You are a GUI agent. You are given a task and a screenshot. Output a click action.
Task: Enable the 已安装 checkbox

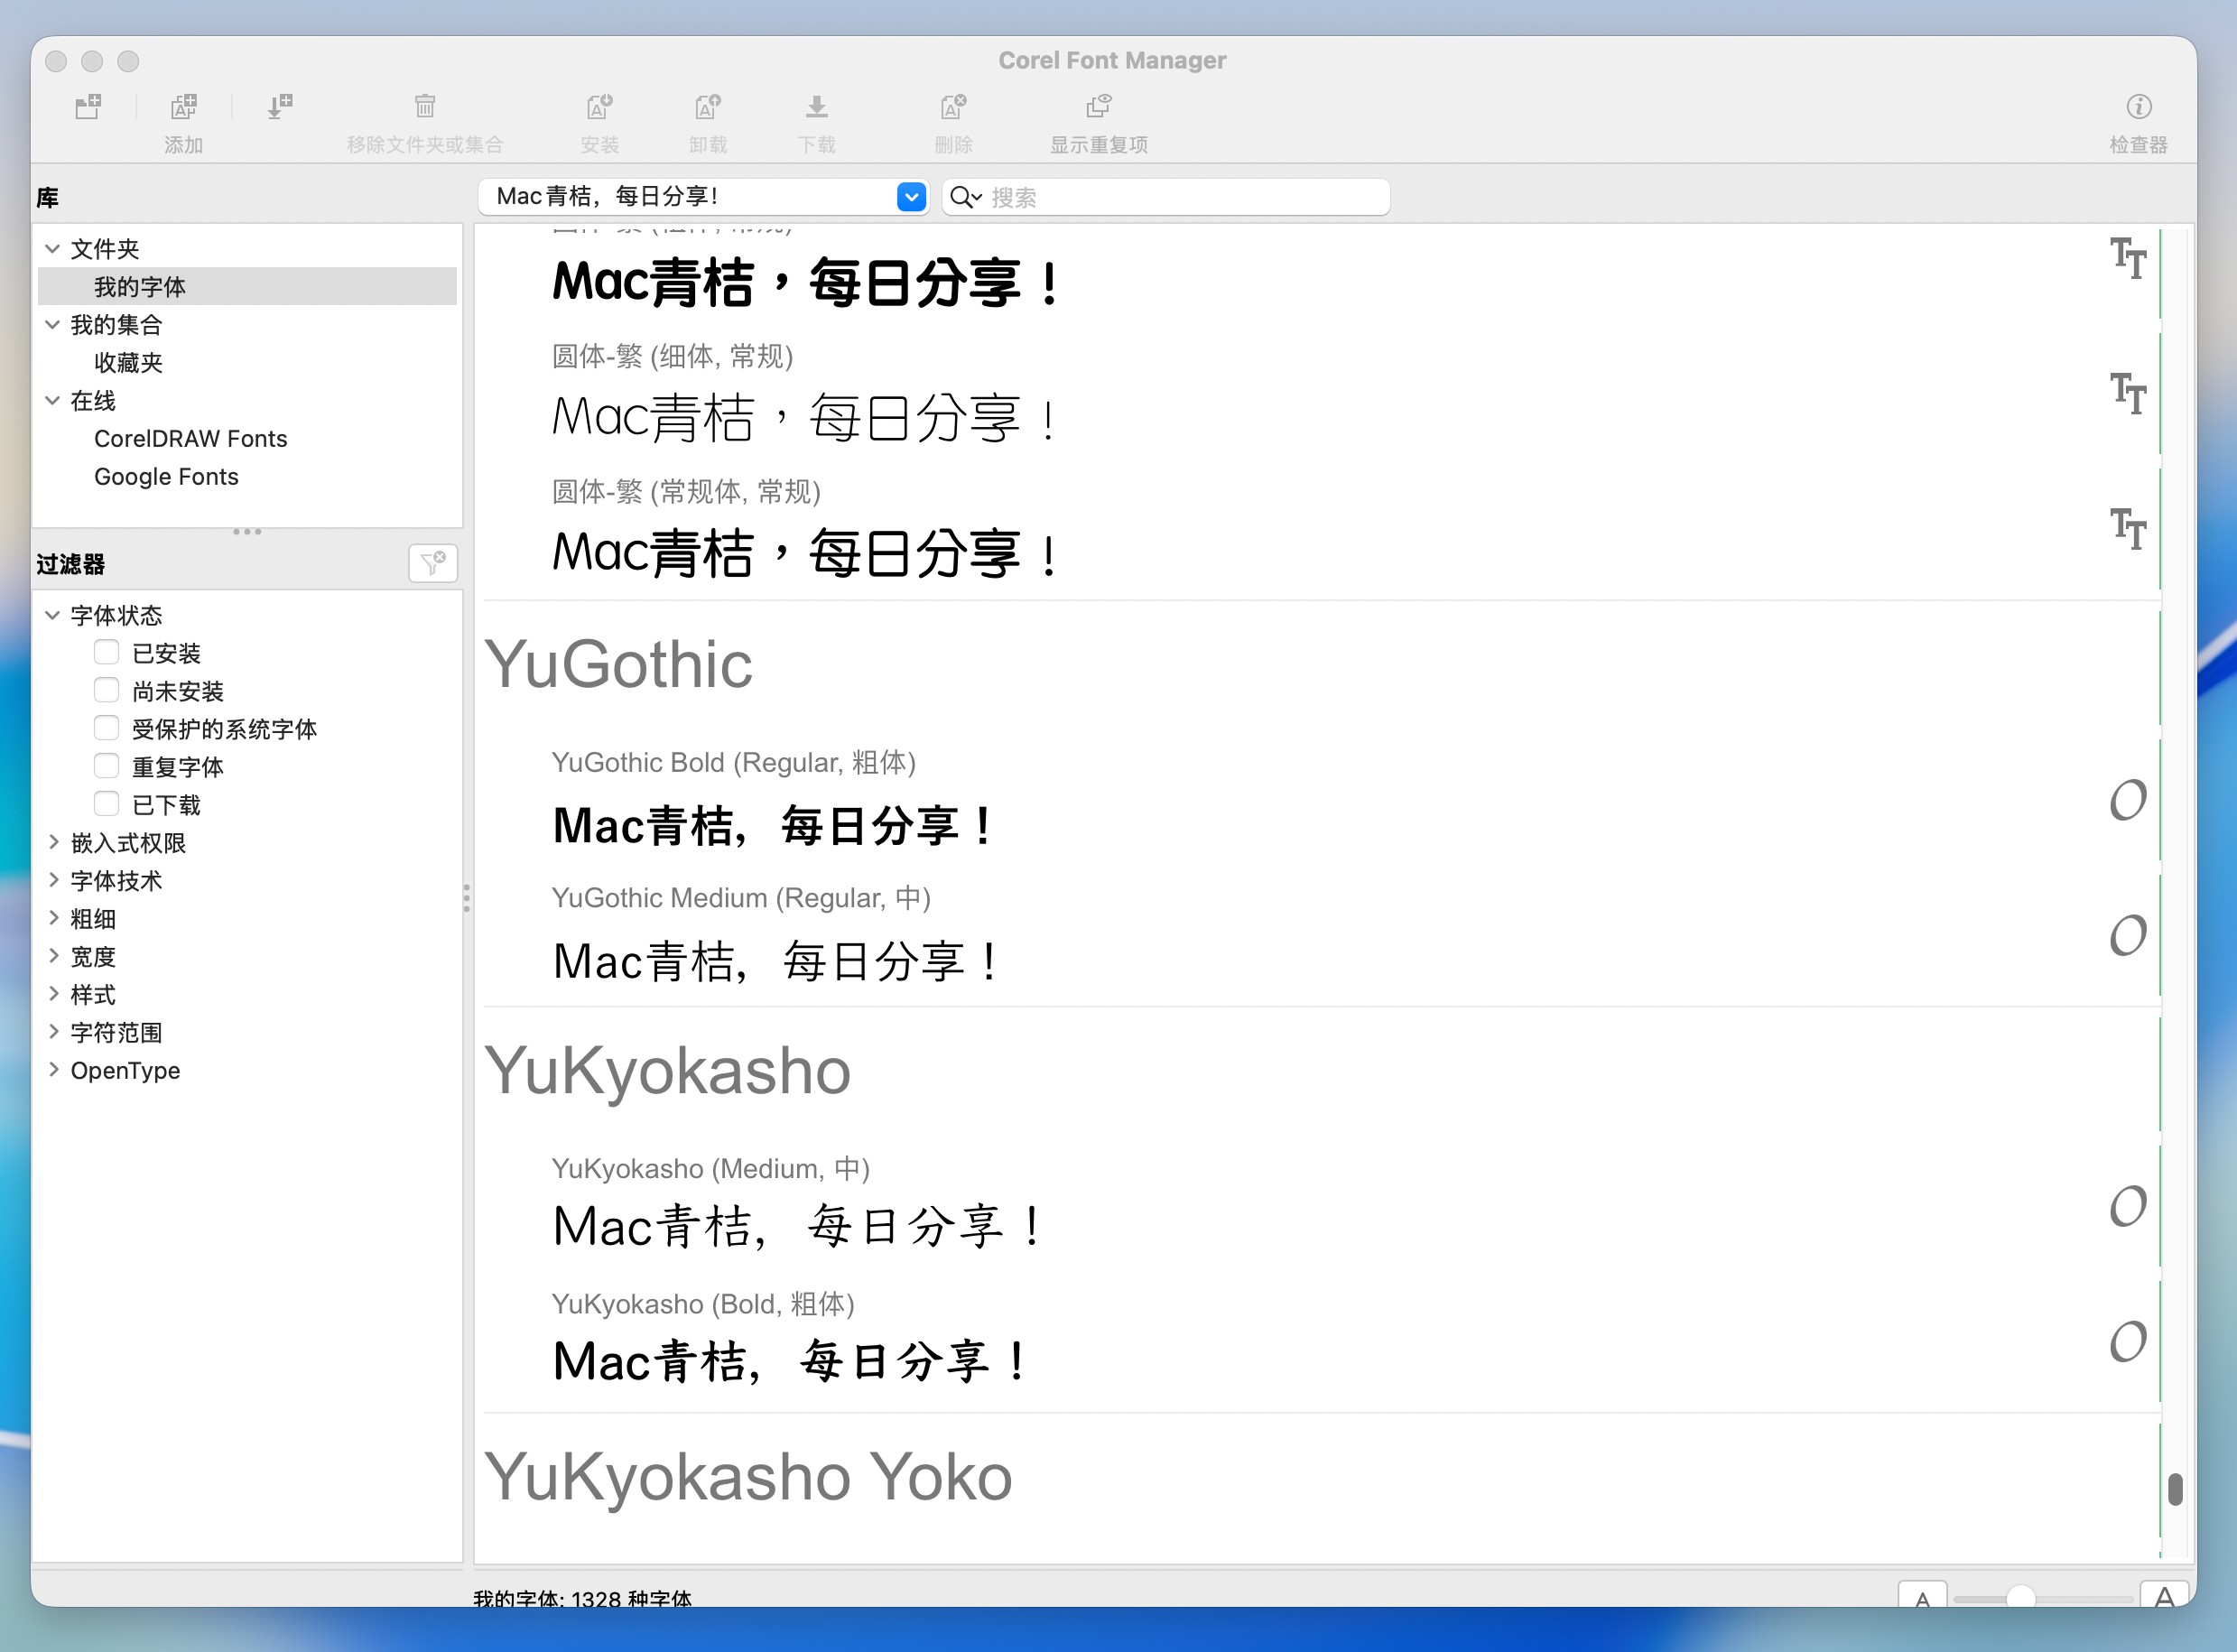pyautogui.click(x=107, y=652)
